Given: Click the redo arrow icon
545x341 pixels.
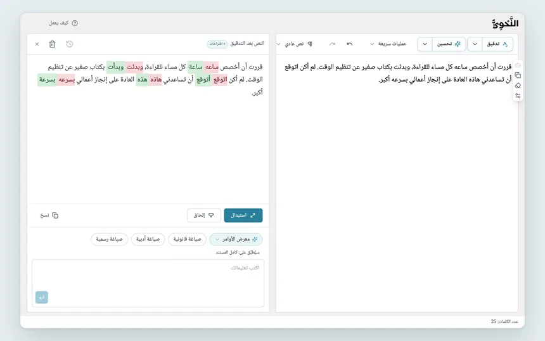Looking at the screenshot, I should click(x=332, y=44).
